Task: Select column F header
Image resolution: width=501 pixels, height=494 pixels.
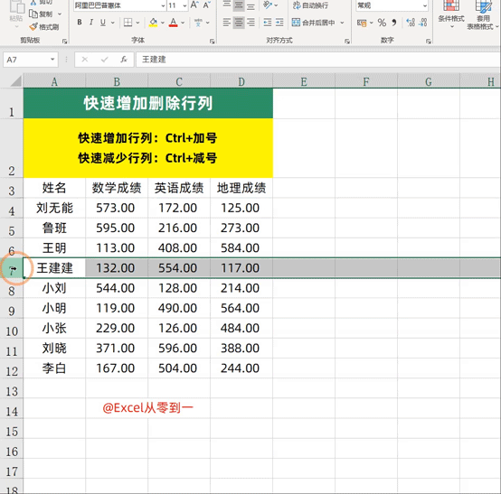Action: click(x=366, y=81)
